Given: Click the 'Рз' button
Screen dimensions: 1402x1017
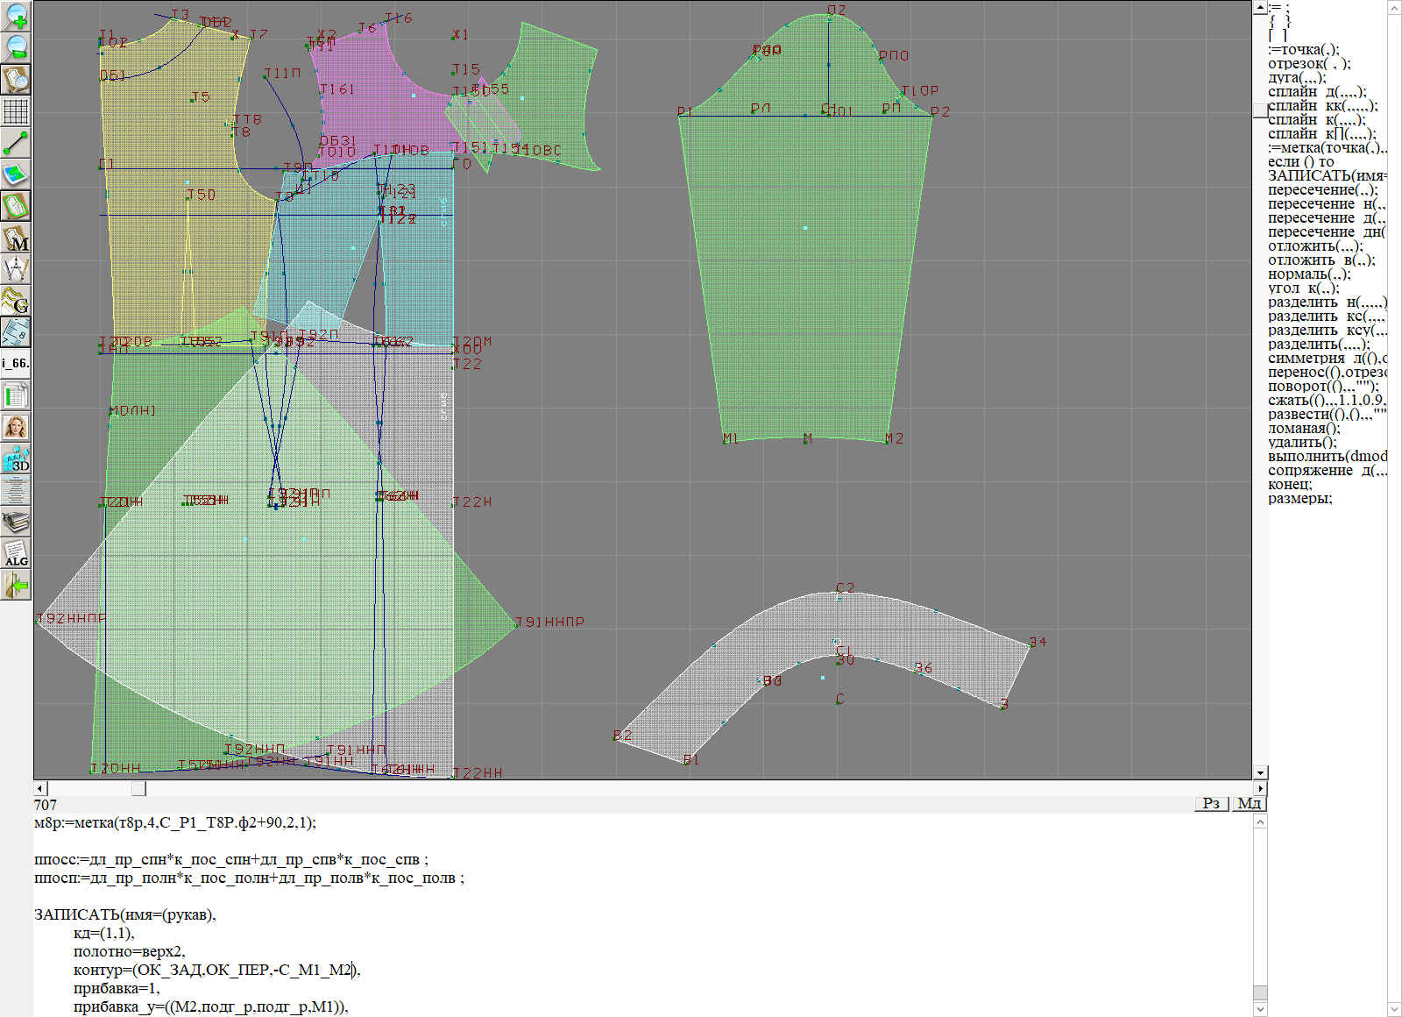Looking at the screenshot, I should pyautogui.click(x=1211, y=803).
